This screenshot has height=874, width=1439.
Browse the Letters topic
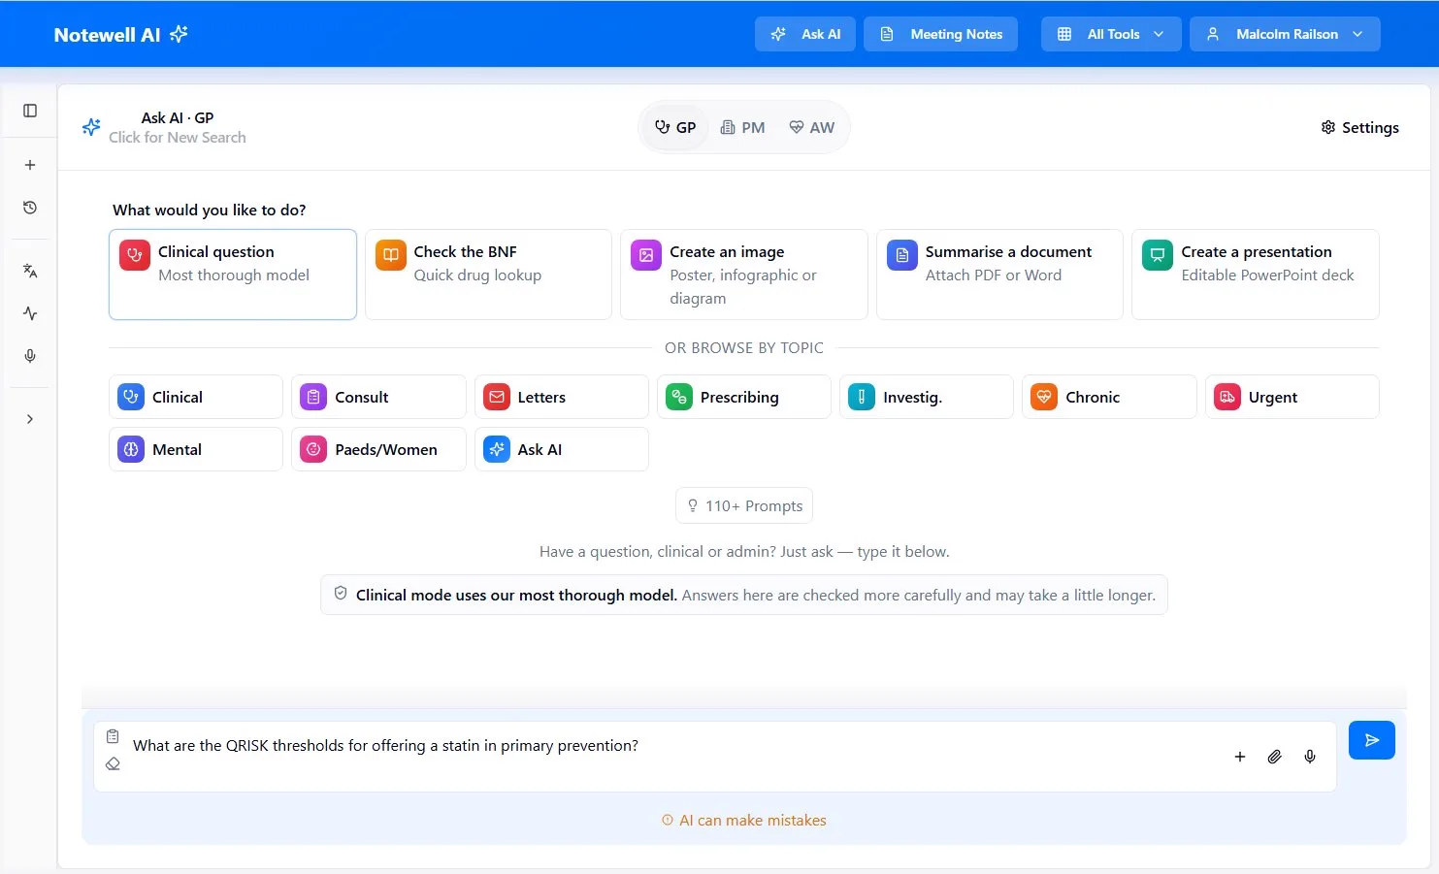[x=562, y=397]
